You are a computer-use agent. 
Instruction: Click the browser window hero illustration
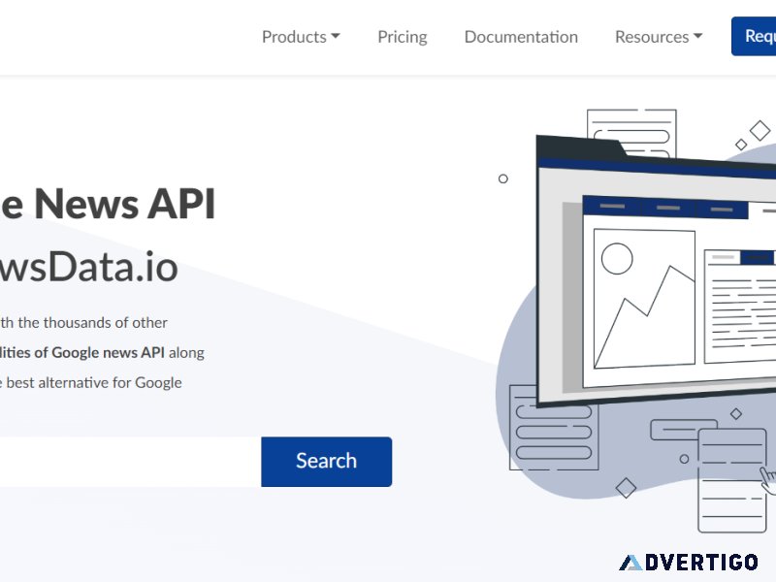pos(657,272)
